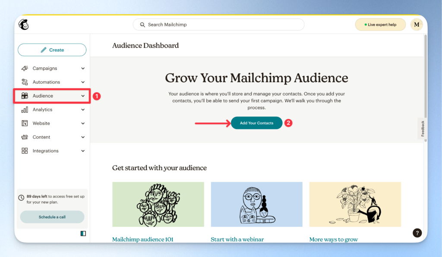Click the Audience Dashboard heading
The width and height of the screenshot is (442, 257).
(x=145, y=45)
